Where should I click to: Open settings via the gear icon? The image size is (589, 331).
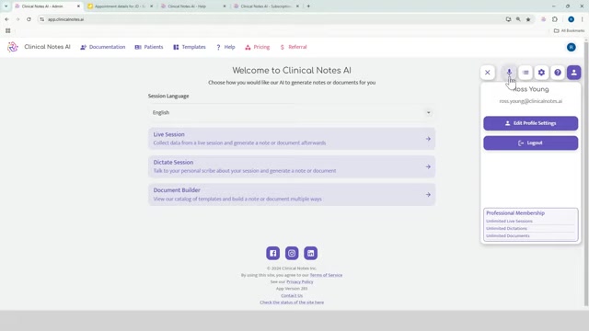click(x=541, y=73)
